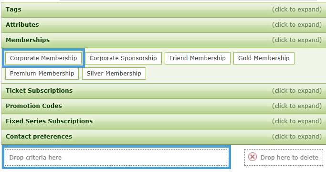Select the Corporate Sponsorship criteria chip
This screenshot has width=326, height=172.
123,58
